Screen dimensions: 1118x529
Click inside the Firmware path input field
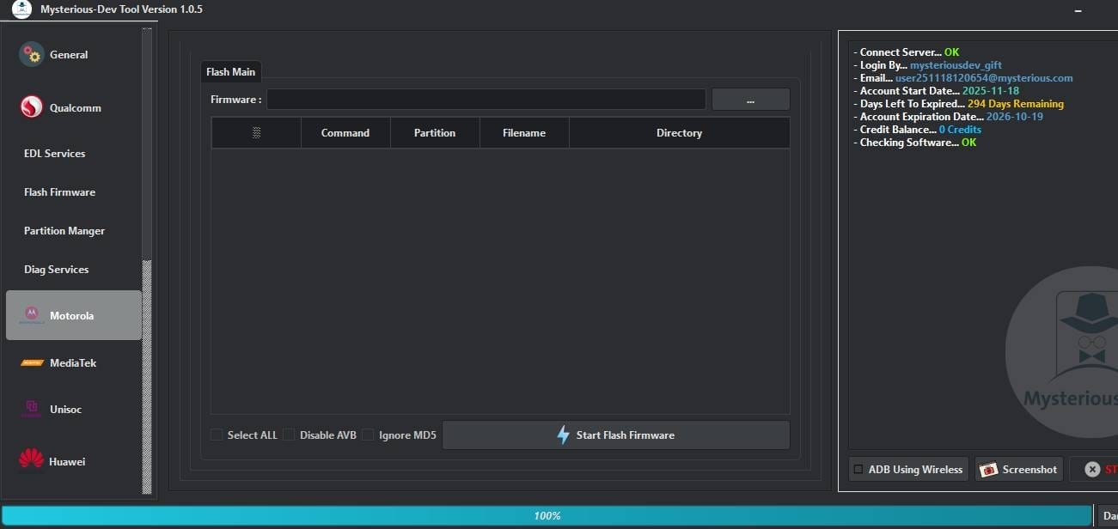point(486,99)
